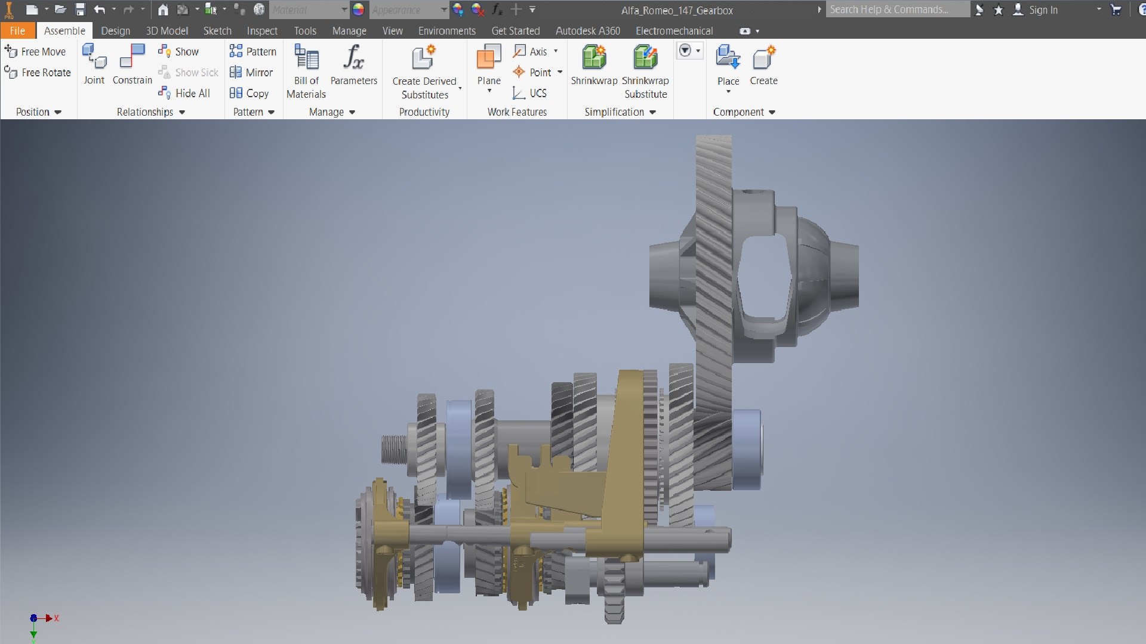1146x644 pixels.
Task: Expand the Relationships panel dropdown
Action: click(182, 112)
